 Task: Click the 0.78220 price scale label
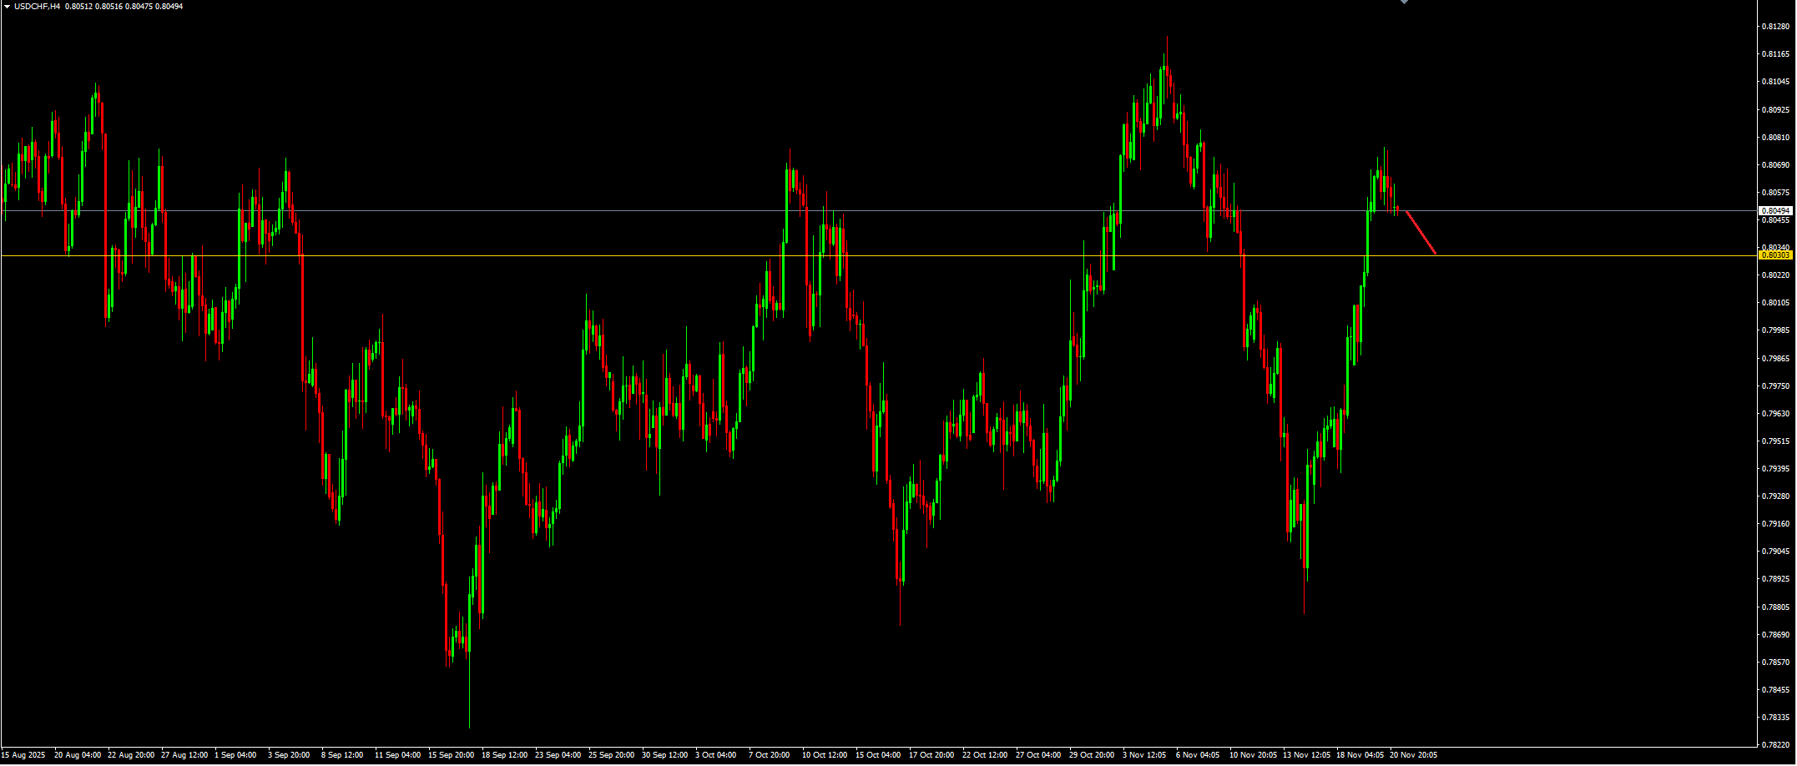[x=1775, y=743]
